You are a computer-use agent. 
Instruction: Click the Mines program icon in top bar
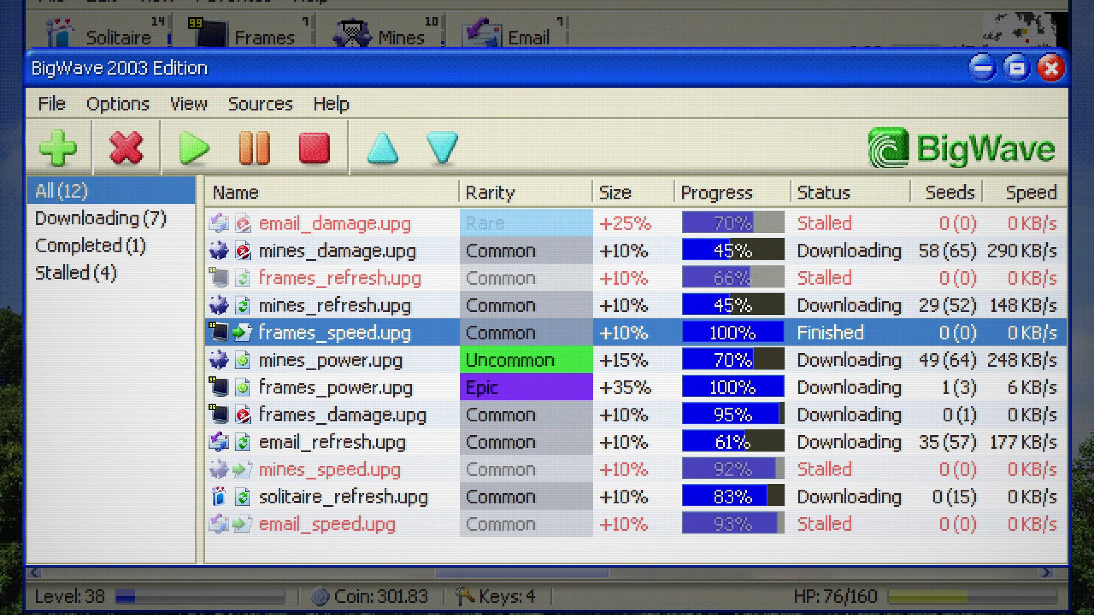[x=351, y=32]
